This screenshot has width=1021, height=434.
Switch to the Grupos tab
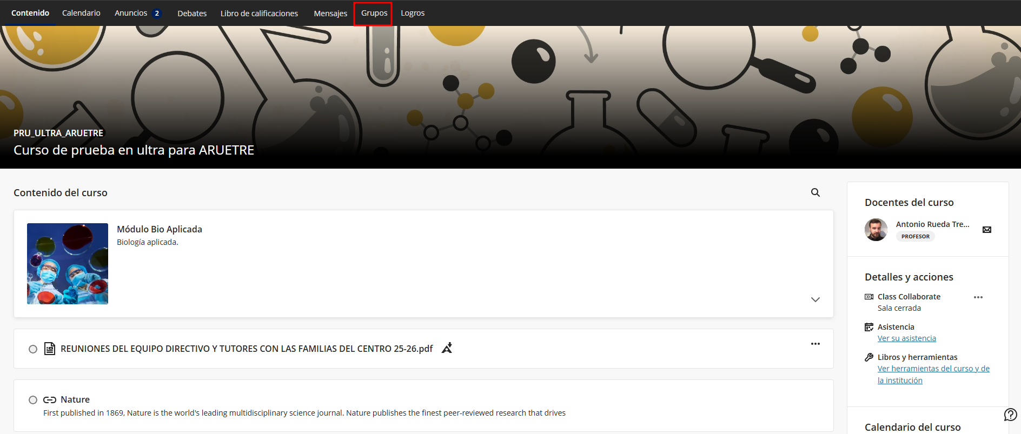pos(374,13)
